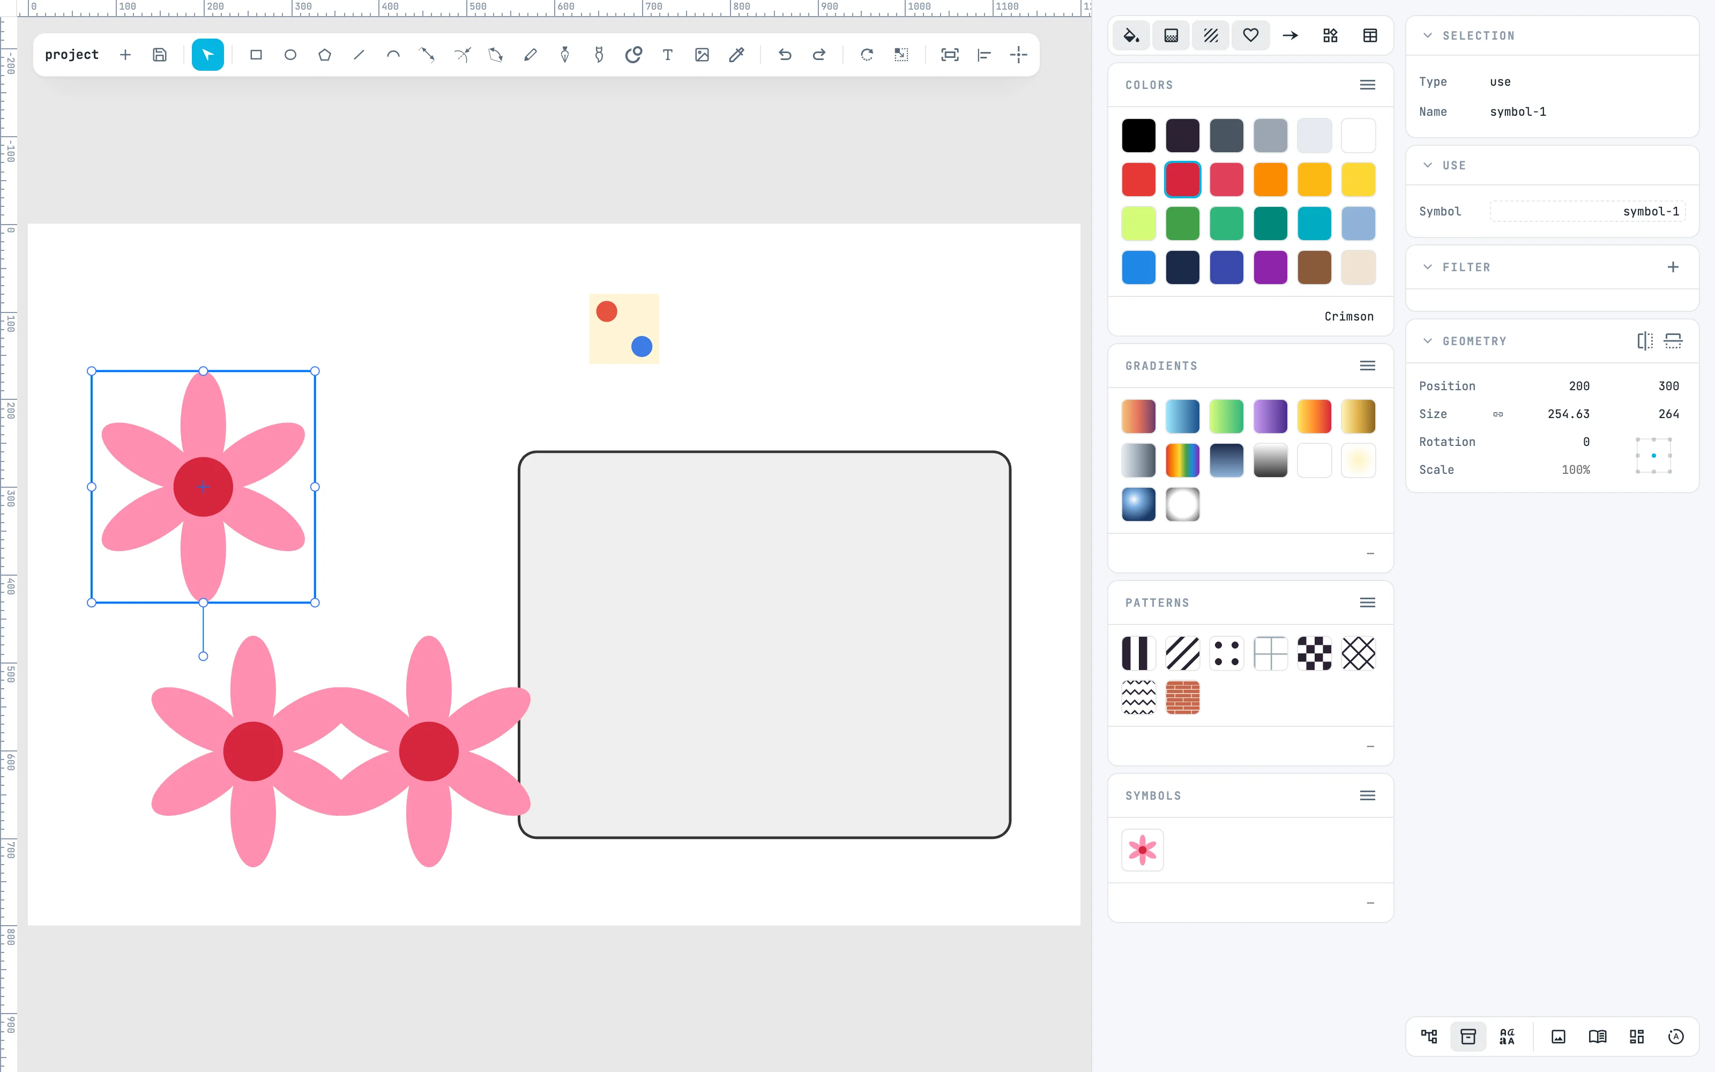This screenshot has width=1715, height=1072.
Task: Add a new filter with plus button
Action: (x=1673, y=267)
